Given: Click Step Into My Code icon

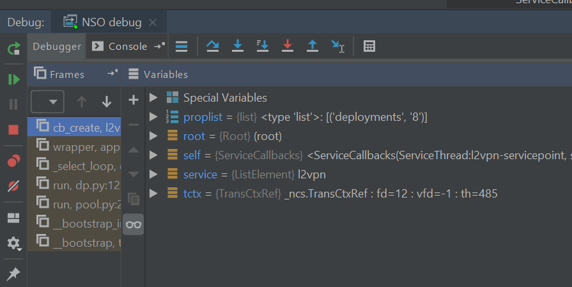Looking at the screenshot, I should tap(262, 46).
